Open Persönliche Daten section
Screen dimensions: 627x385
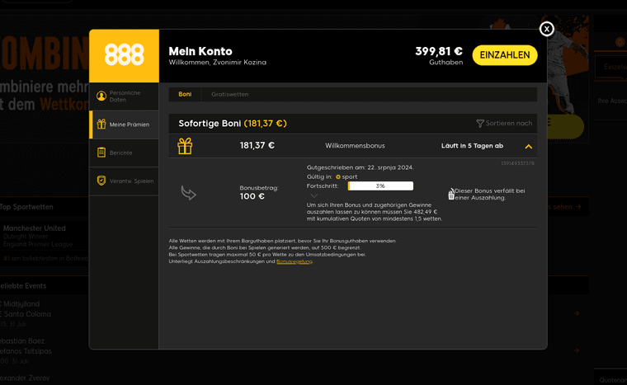pyautogui.click(x=124, y=96)
